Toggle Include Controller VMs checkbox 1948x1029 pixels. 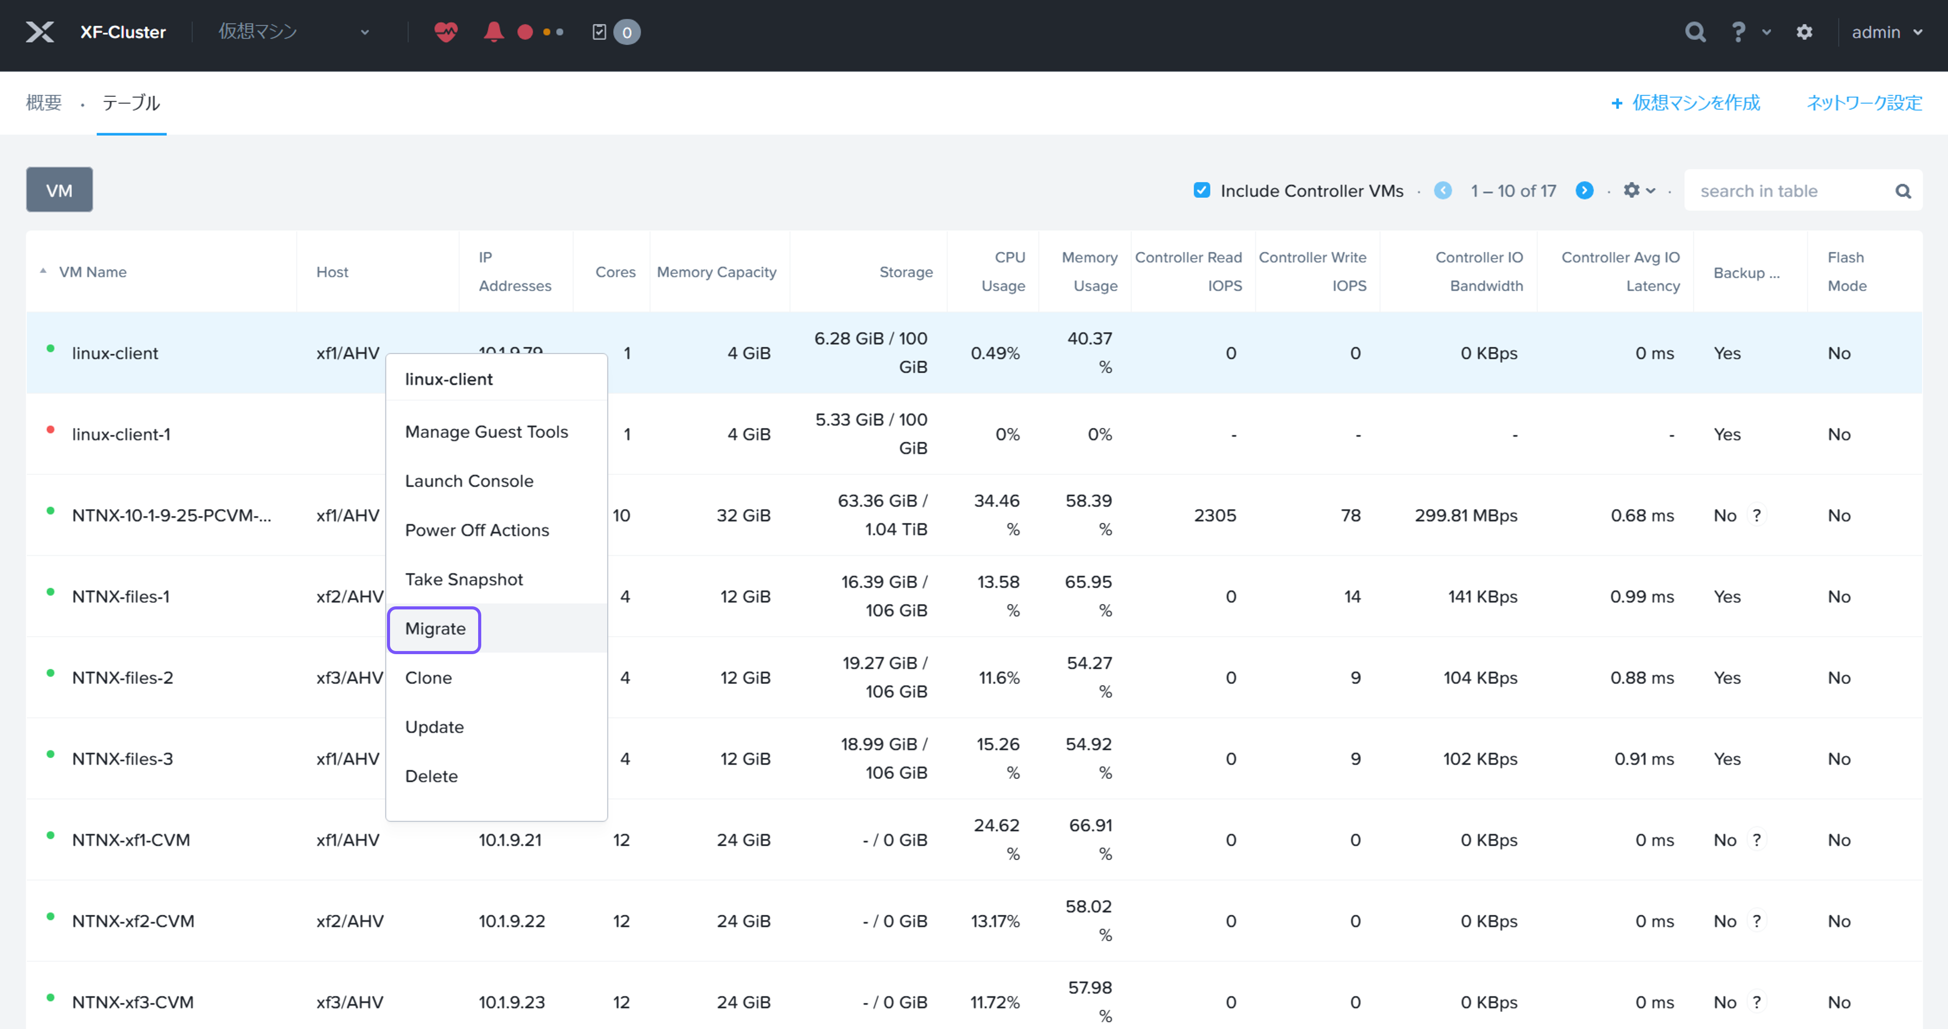[1202, 190]
